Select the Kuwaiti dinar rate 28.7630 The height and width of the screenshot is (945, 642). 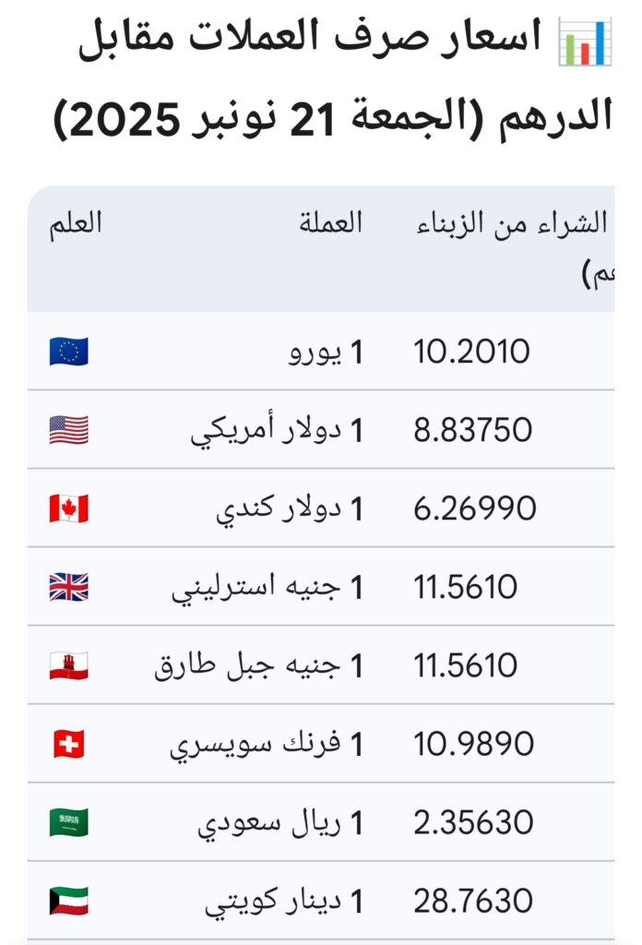coord(473,901)
